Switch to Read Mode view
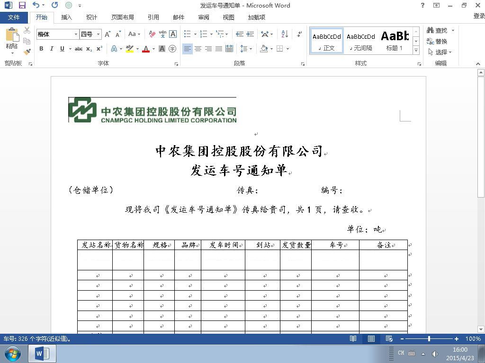 [x=353, y=338]
